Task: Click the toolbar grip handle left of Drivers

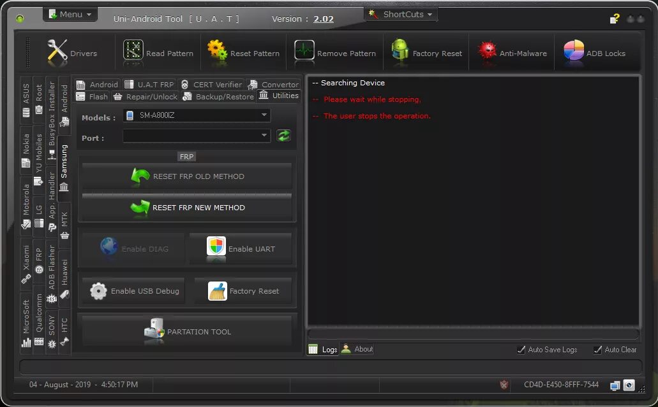Action: point(28,53)
